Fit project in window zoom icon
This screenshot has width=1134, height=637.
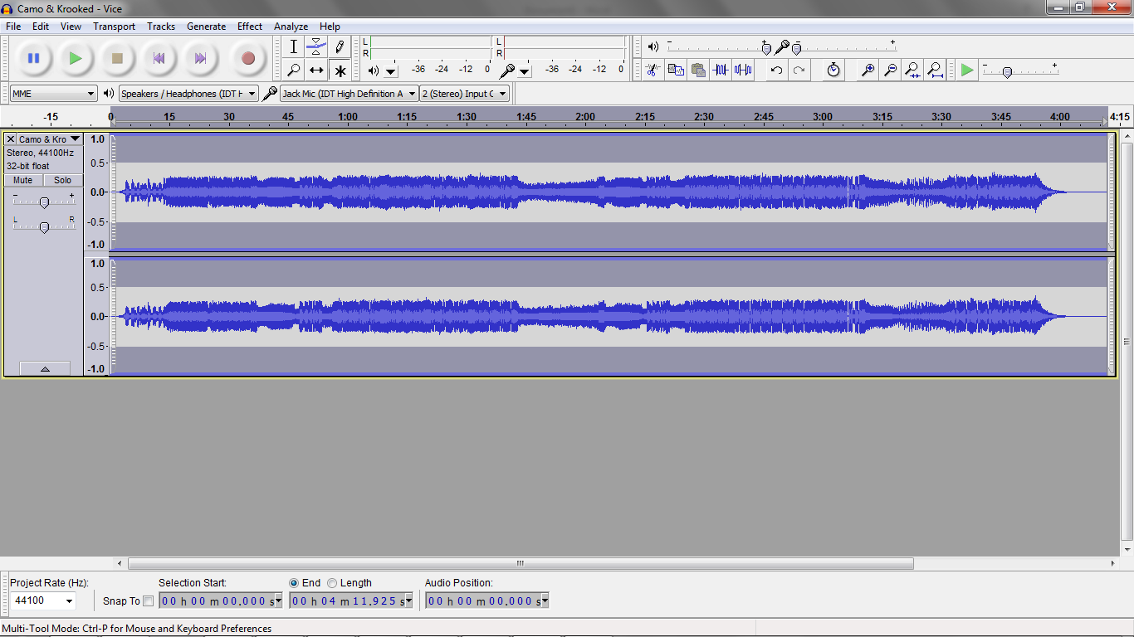pos(935,70)
